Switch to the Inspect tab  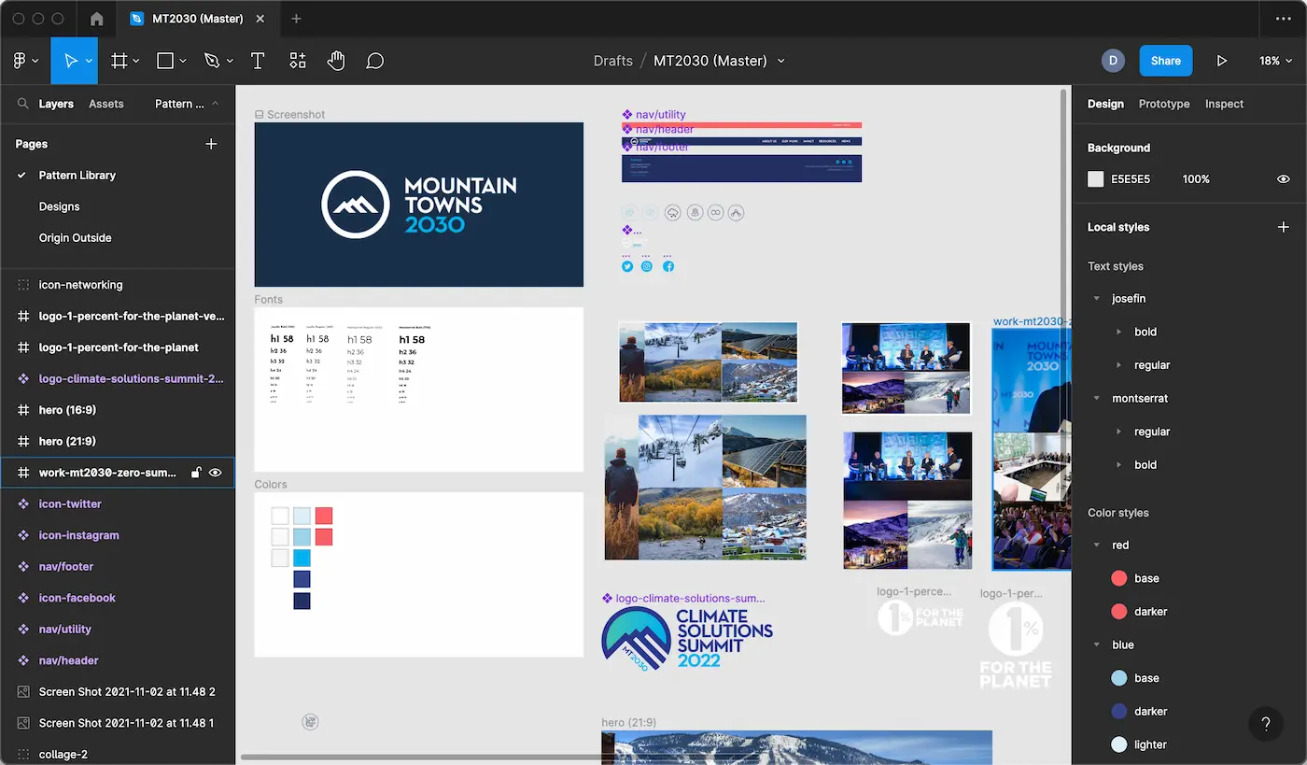pos(1224,104)
